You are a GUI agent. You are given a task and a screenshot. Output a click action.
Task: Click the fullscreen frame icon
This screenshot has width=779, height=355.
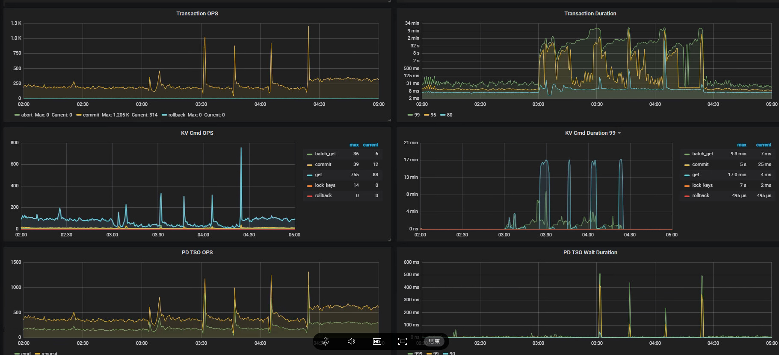click(402, 341)
